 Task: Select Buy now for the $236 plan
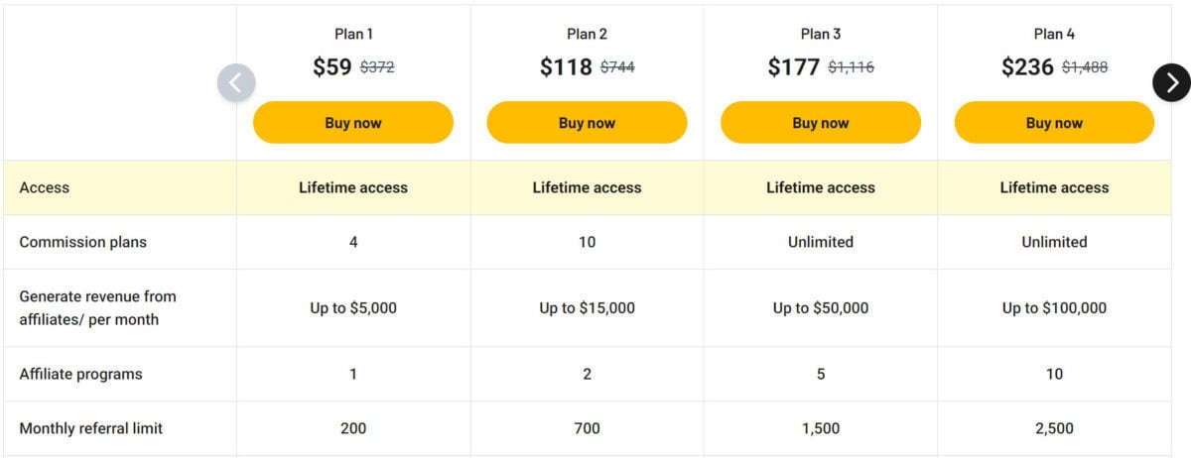pos(1054,123)
